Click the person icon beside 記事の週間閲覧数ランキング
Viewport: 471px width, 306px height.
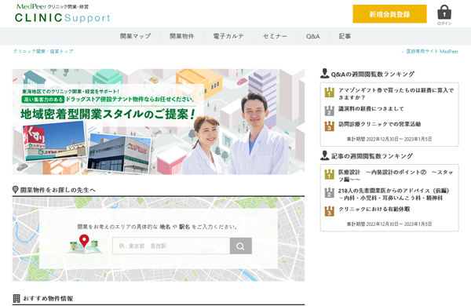[x=324, y=155]
